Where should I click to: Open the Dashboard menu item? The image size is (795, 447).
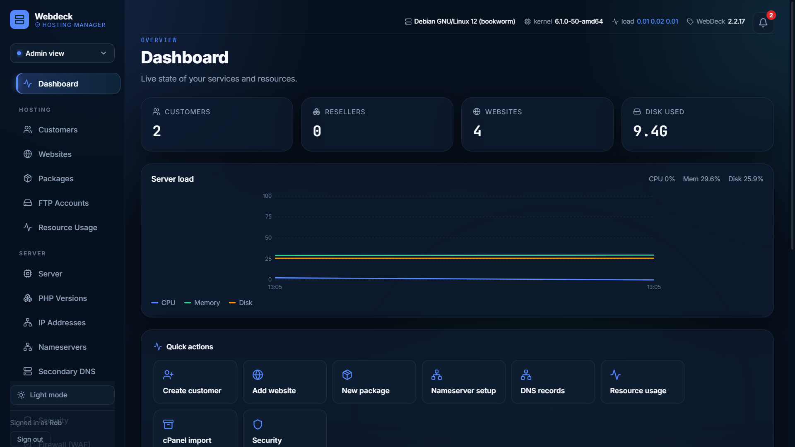pyautogui.click(x=68, y=84)
